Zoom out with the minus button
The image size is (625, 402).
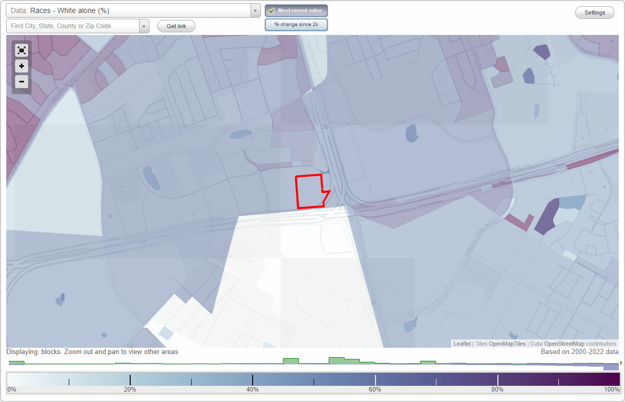coord(21,82)
